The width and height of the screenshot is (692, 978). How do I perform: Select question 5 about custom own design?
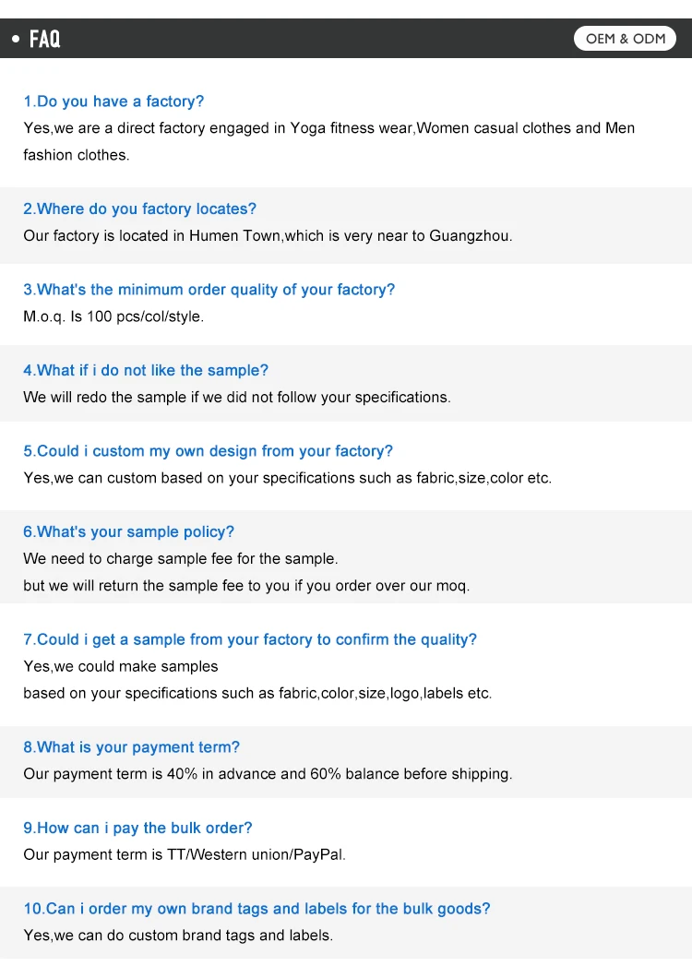point(208,451)
